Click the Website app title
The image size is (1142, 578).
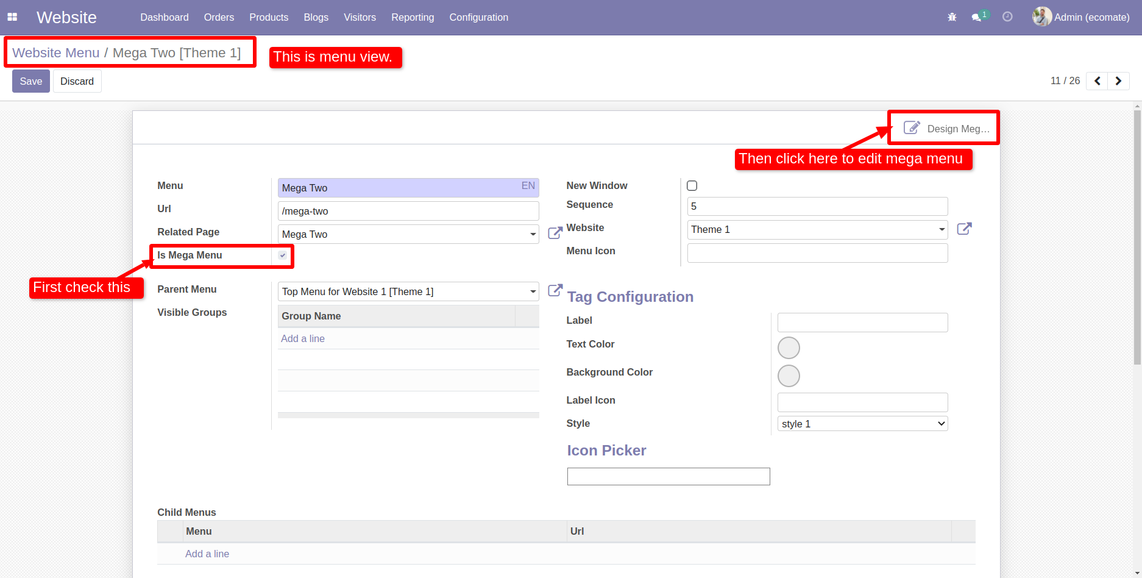point(66,17)
